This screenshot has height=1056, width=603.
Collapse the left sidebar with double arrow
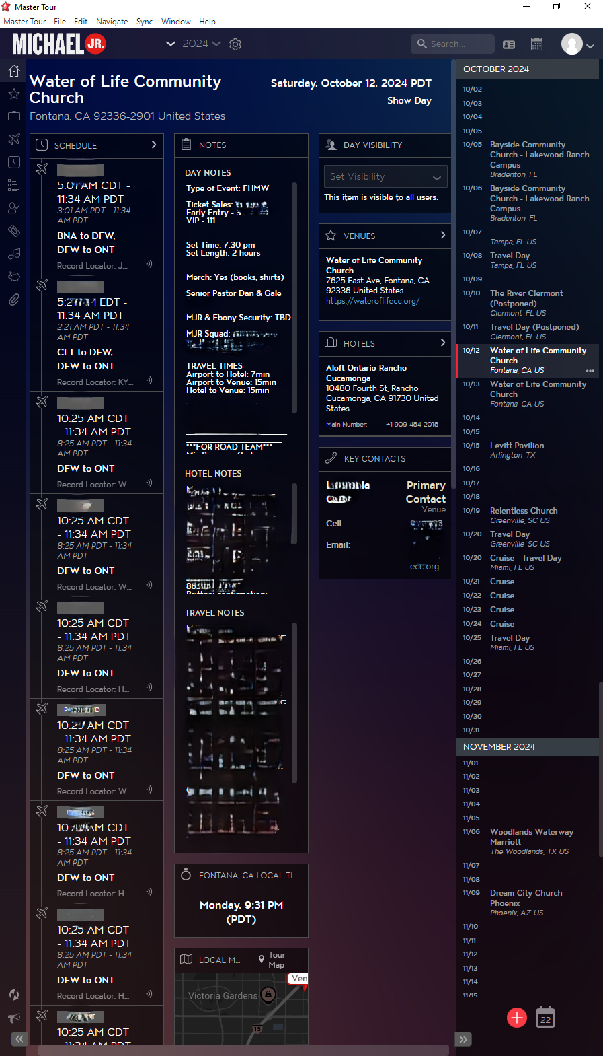[x=19, y=1039]
